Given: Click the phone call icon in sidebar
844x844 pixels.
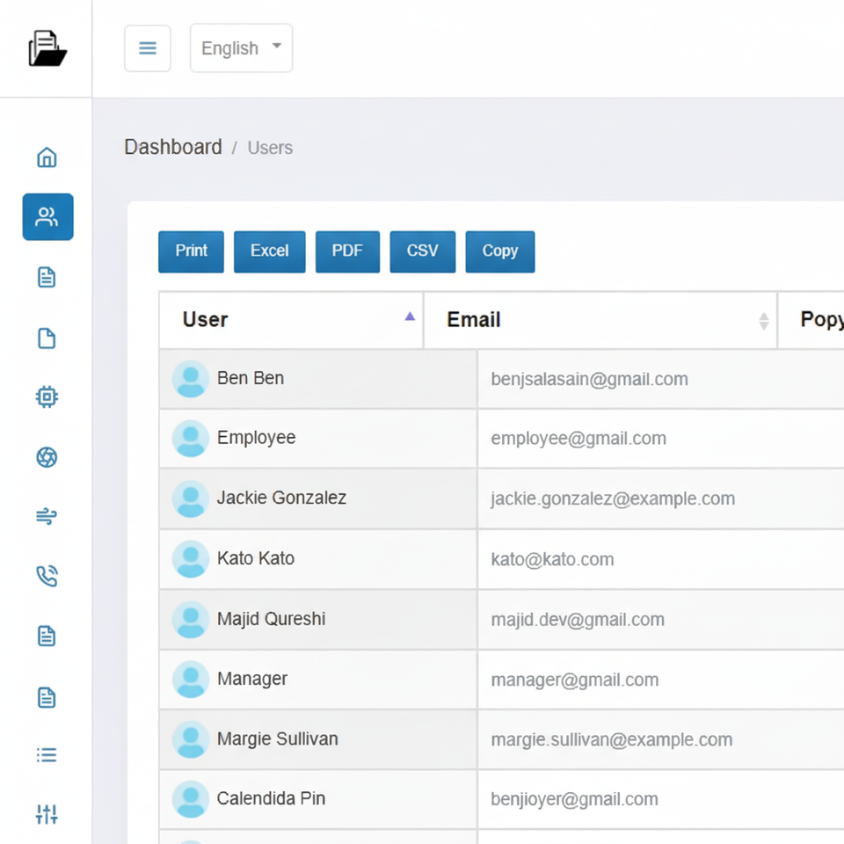Looking at the screenshot, I should 47,576.
